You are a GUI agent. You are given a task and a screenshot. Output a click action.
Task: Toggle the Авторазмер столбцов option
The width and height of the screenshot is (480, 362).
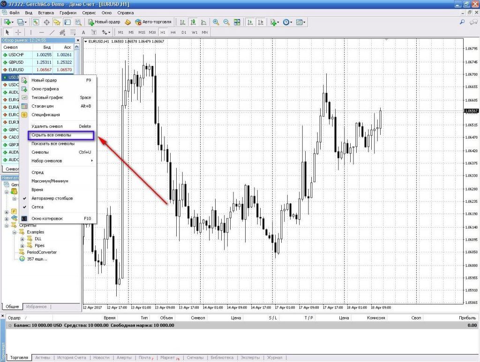tap(52, 198)
